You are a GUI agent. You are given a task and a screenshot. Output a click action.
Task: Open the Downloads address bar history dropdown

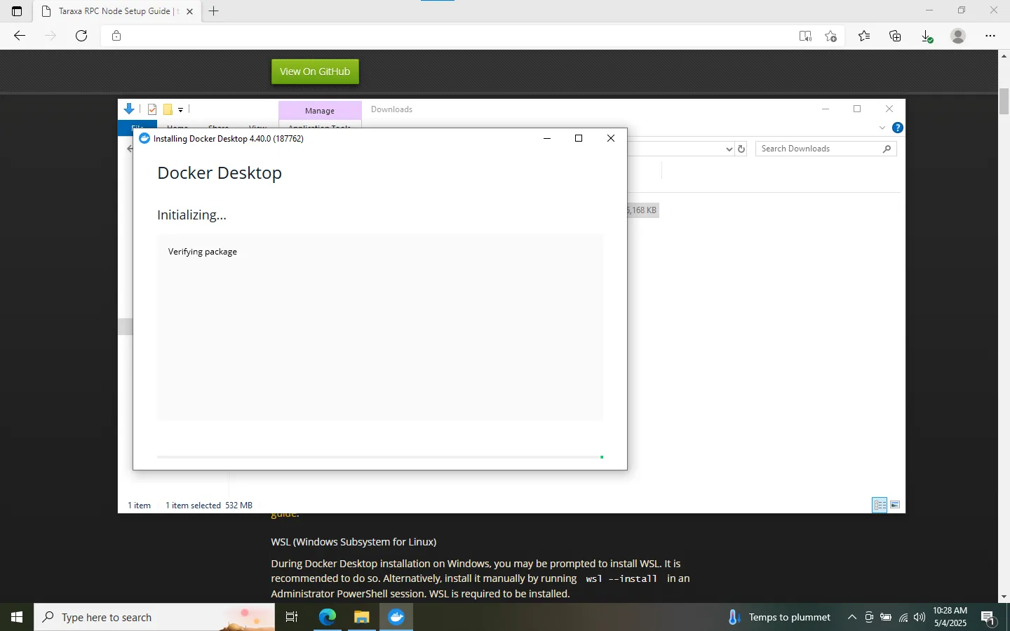click(729, 149)
